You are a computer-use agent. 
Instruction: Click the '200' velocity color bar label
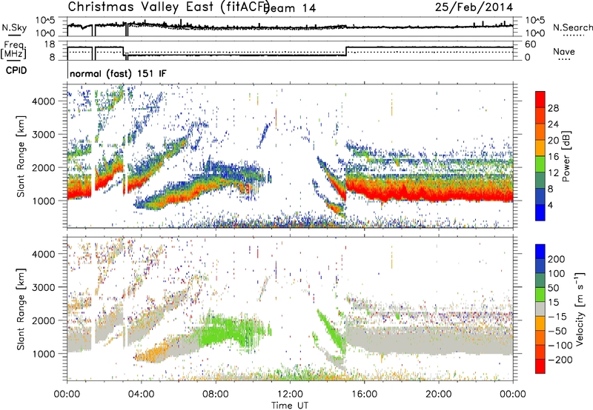(556, 259)
